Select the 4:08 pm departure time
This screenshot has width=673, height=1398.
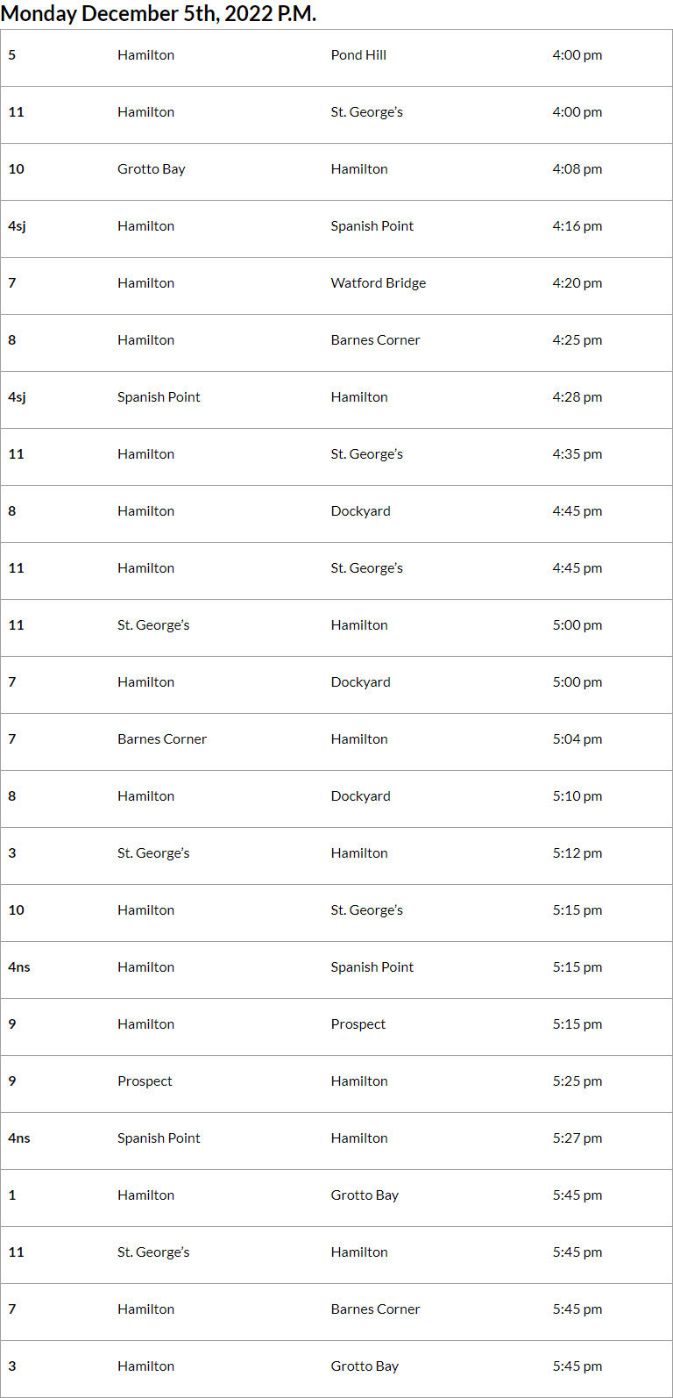[577, 169]
